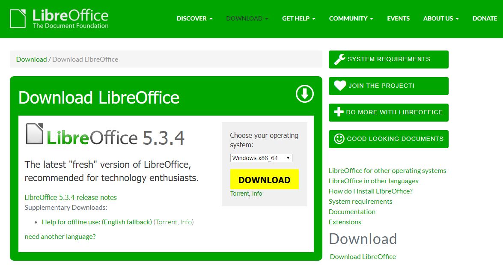
Task: Click the Torrent link under the DOWNLOAD button
Action: point(240,194)
